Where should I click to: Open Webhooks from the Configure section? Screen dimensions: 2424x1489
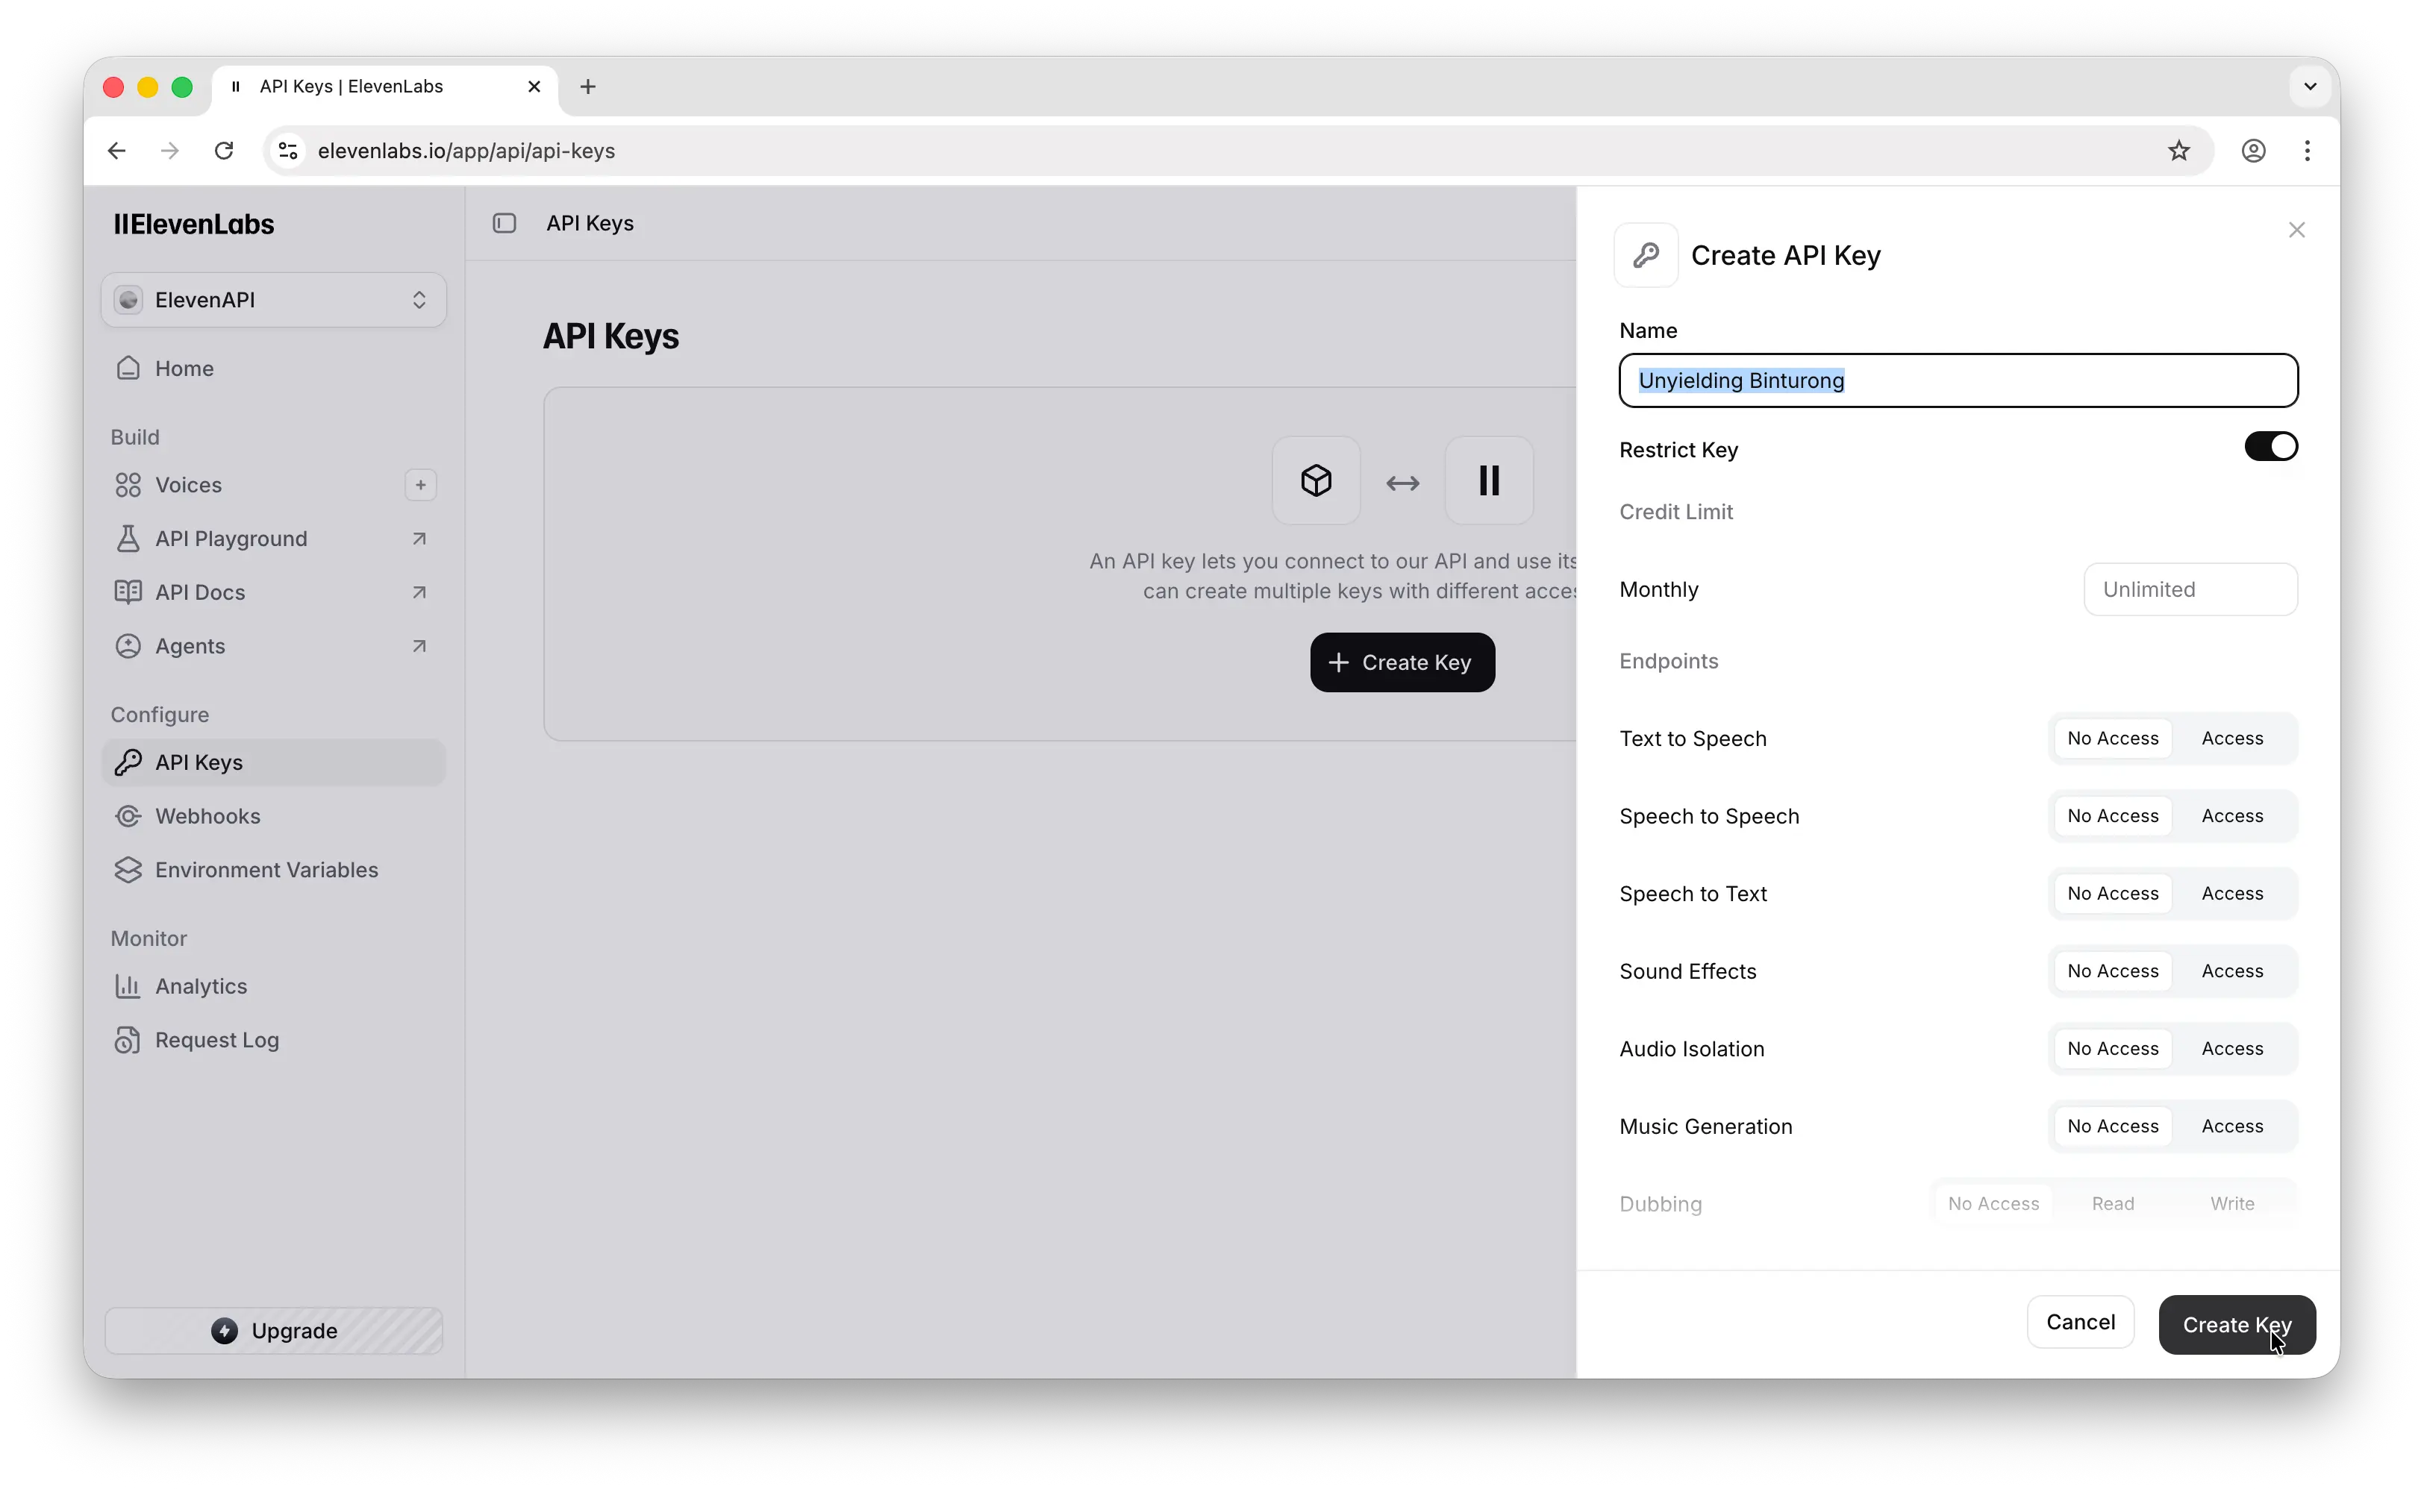tap(207, 815)
